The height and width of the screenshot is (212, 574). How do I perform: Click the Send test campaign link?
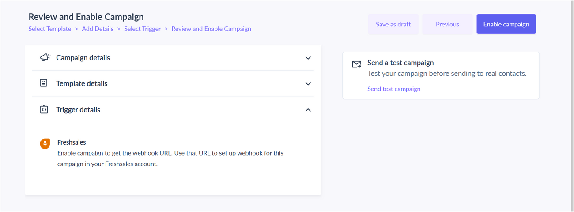pyautogui.click(x=394, y=89)
